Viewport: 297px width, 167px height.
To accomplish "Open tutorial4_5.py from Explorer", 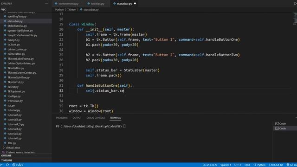I will 16,124.
